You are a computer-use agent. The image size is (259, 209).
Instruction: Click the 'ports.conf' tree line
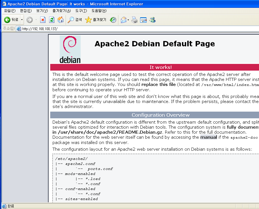click(x=100, y=169)
